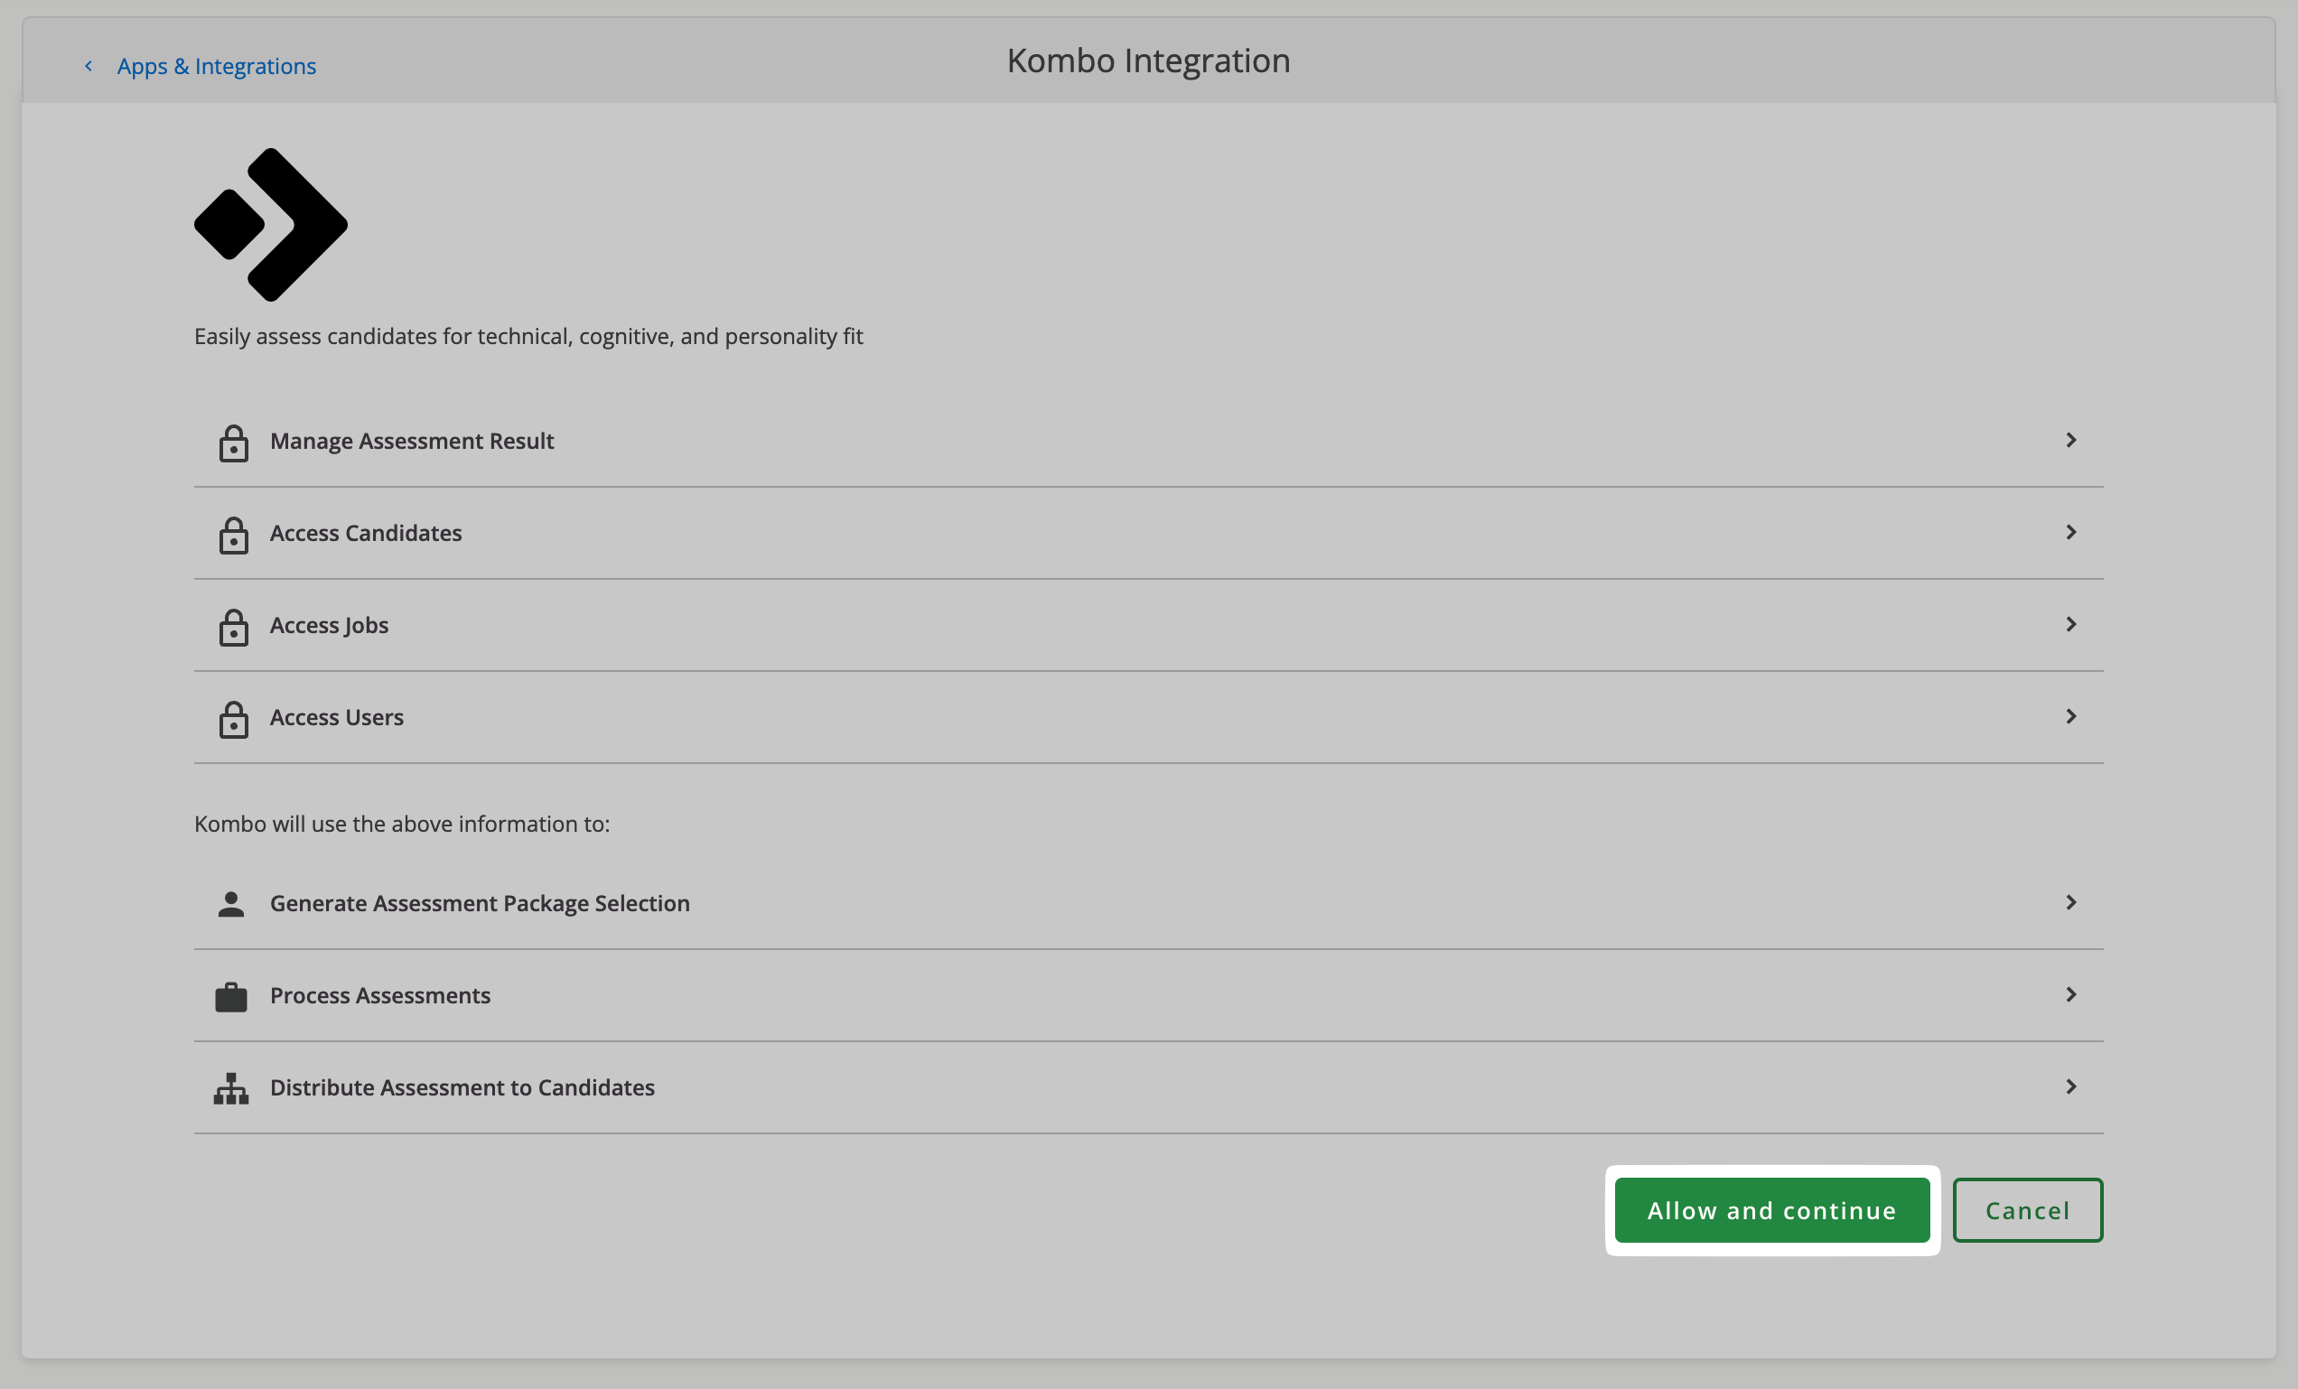The height and width of the screenshot is (1389, 2298).
Task: Select Manage Assessment Result text
Action: point(412,441)
